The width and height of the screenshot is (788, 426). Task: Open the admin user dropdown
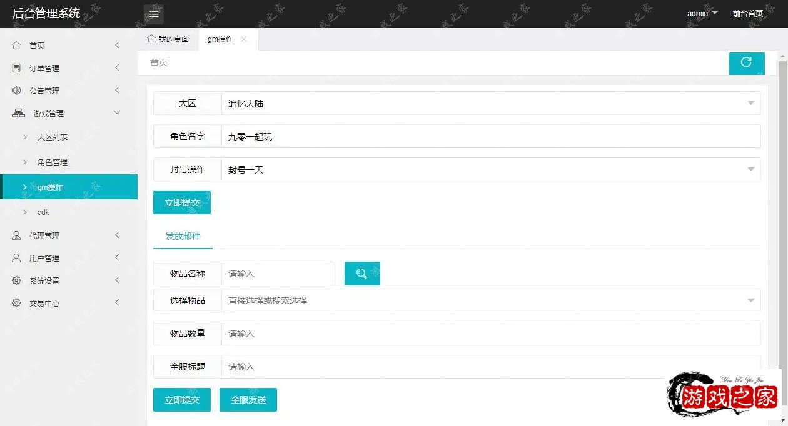(x=702, y=14)
